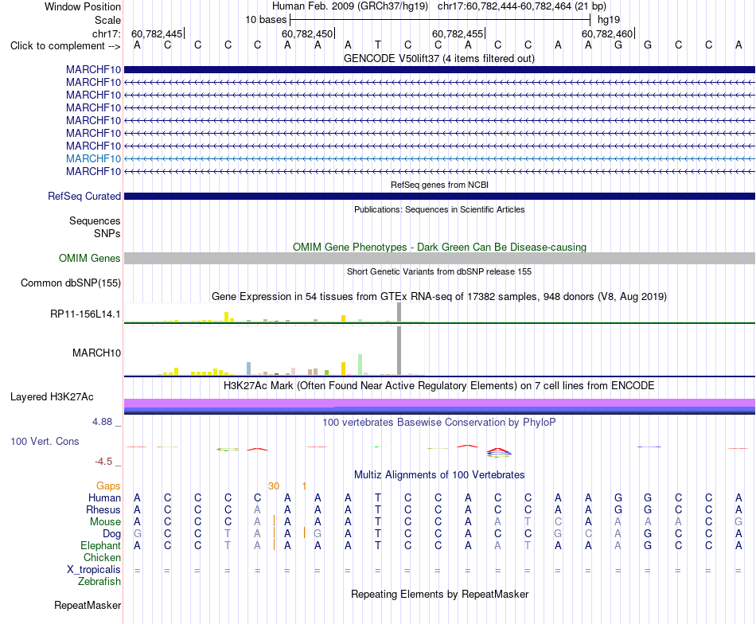
Task: Click the RP11-156L14.1 expression label
Action: (x=85, y=314)
